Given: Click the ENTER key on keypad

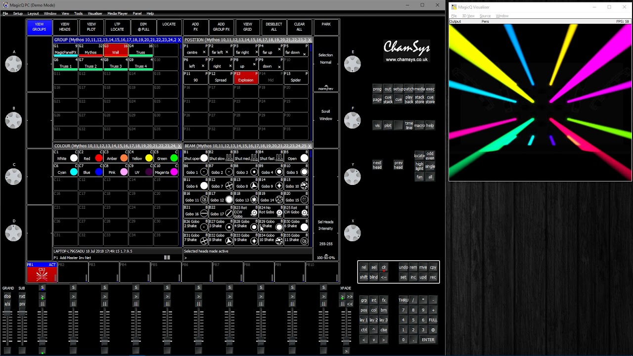Looking at the screenshot, I should (428, 340).
